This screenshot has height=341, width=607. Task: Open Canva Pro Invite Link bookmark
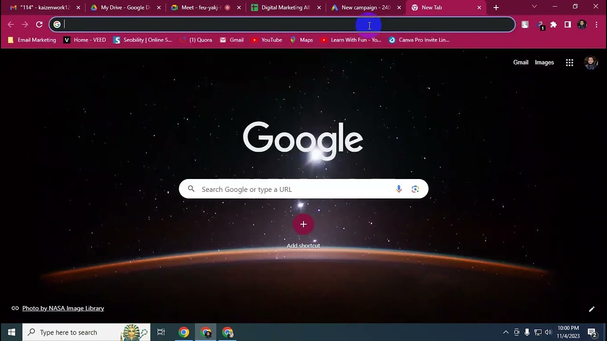[419, 40]
